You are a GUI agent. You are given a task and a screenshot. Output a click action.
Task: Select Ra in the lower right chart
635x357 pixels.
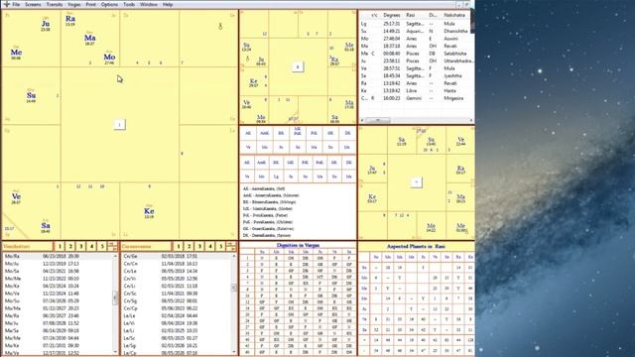point(460,169)
